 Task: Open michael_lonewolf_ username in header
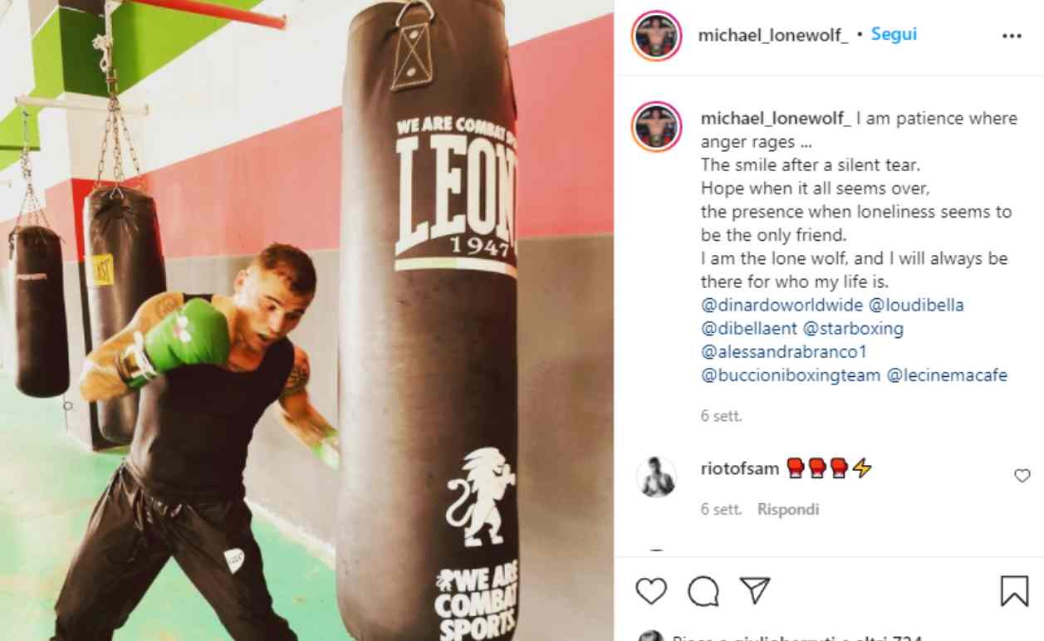[773, 35]
